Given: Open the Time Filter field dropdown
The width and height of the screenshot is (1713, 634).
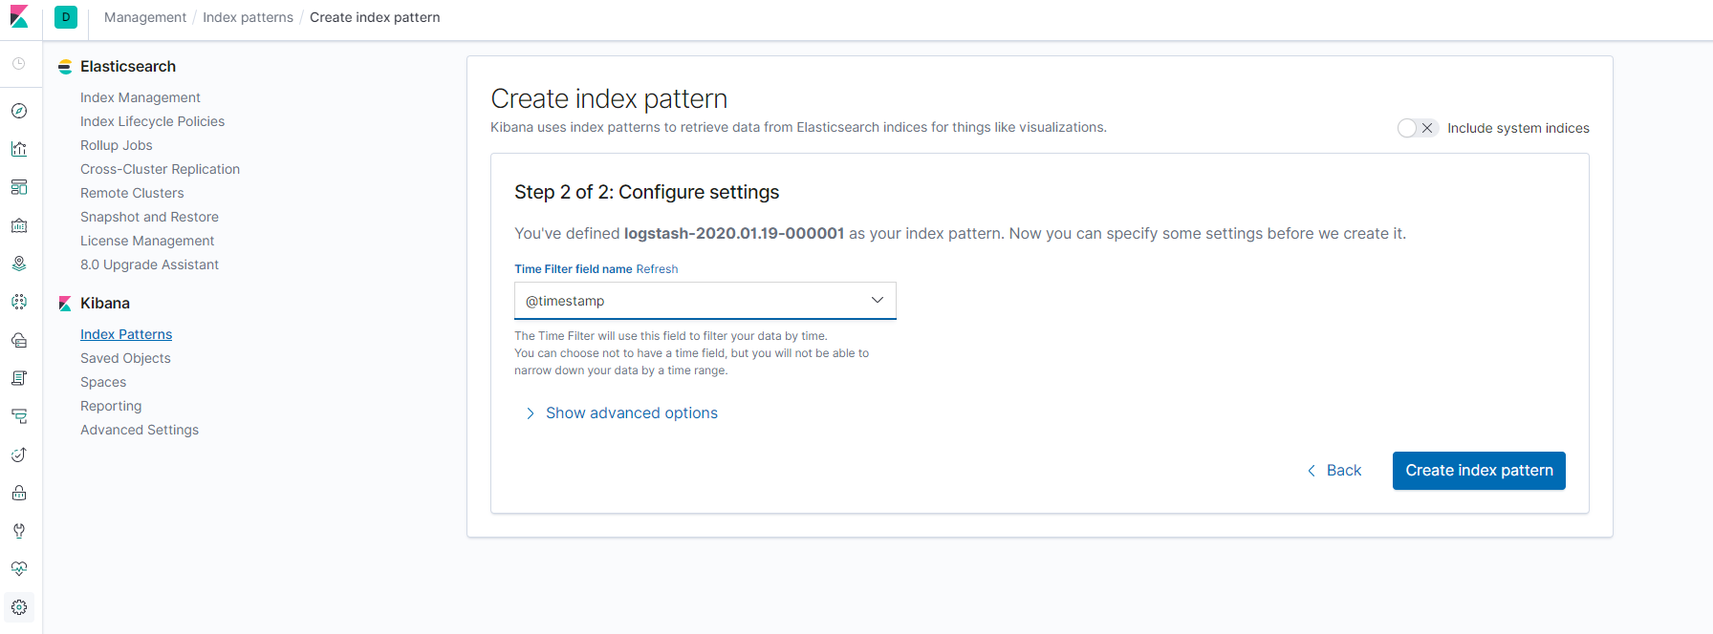Looking at the screenshot, I should 705,301.
